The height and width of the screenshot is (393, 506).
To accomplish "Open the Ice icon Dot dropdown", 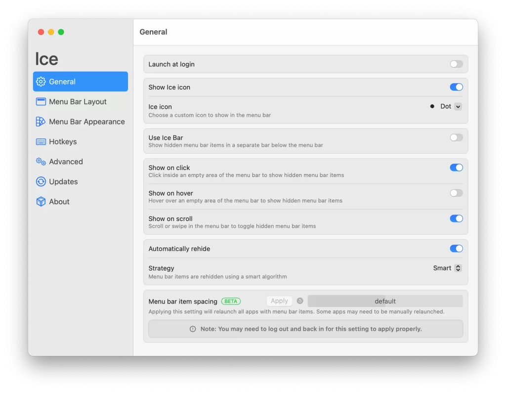I will coord(446,106).
